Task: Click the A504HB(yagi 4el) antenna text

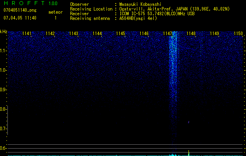Action: click(138, 18)
